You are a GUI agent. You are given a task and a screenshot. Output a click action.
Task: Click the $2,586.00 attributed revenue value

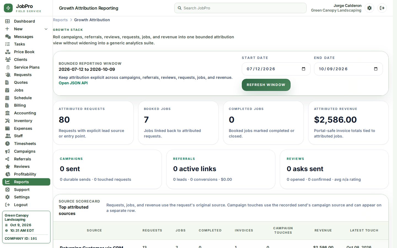tap(335, 120)
